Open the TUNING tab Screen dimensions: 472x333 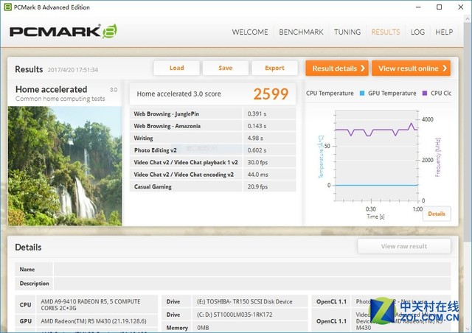347,32
